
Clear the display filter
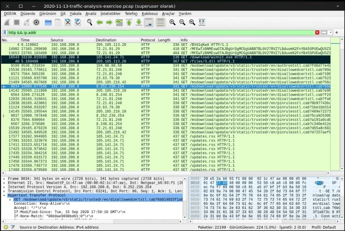pyautogui.click(x=317, y=33)
